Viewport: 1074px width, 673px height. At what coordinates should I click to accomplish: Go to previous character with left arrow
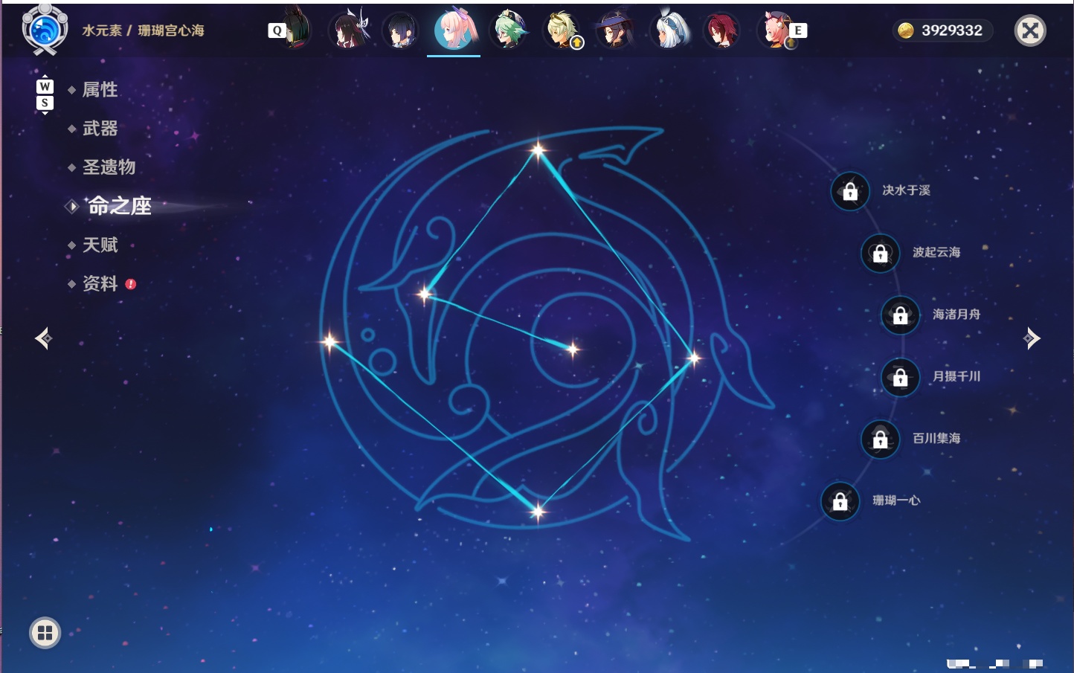coord(43,338)
